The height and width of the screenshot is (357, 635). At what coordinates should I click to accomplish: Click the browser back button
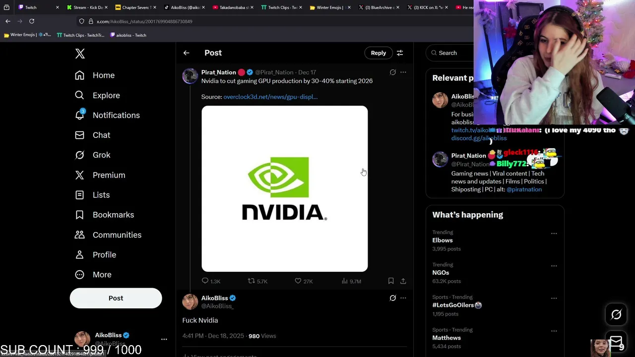point(8,21)
